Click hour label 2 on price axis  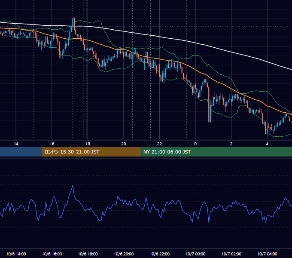point(231,144)
